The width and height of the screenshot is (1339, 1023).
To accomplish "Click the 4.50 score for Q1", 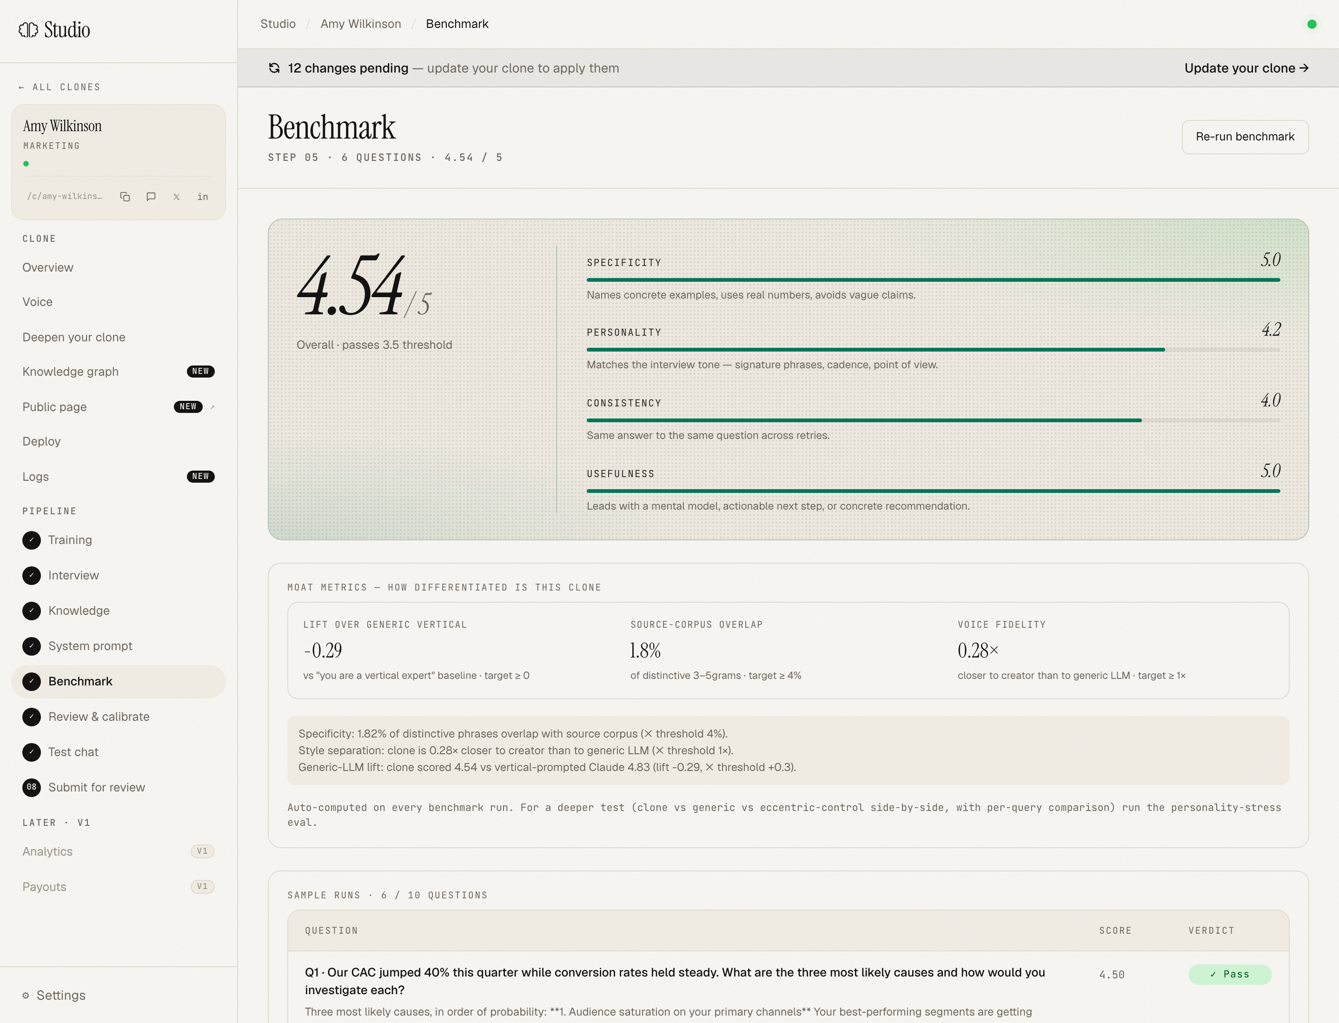I will pos(1111,975).
